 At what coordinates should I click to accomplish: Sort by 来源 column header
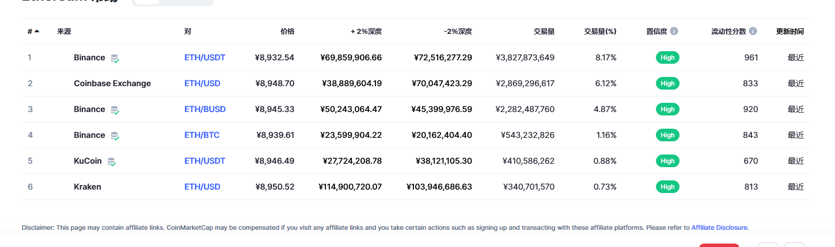click(x=64, y=31)
